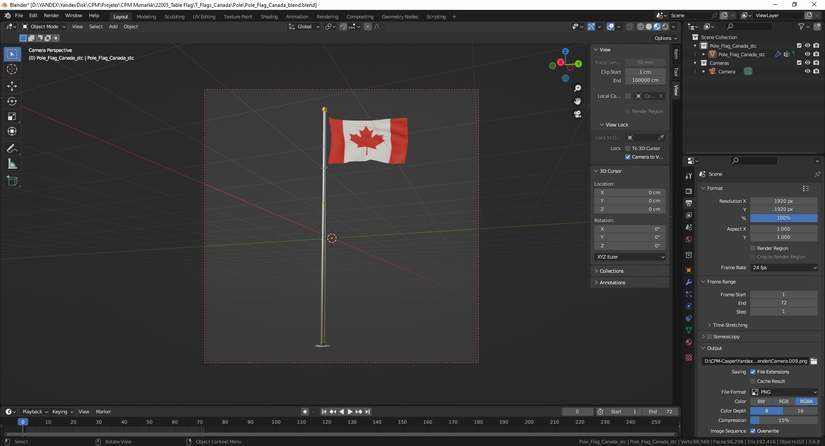Activate the 3D Cursor tool
Image resolution: width=825 pixels, height=446 pixels.
(12, 69)
